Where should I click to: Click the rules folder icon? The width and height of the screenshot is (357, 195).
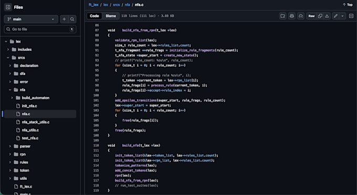(x=16, y=162)
